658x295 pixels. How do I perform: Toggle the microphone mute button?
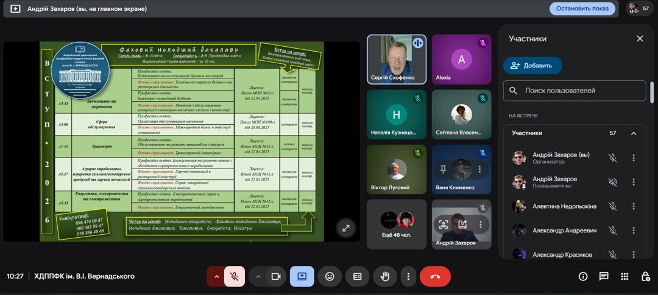pos(234,276)
